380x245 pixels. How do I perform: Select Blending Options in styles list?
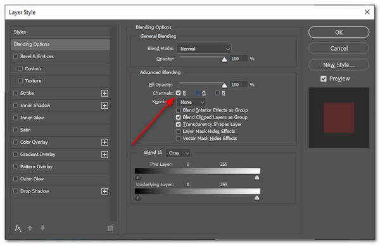pyautogui.click(x=60, y=44)
